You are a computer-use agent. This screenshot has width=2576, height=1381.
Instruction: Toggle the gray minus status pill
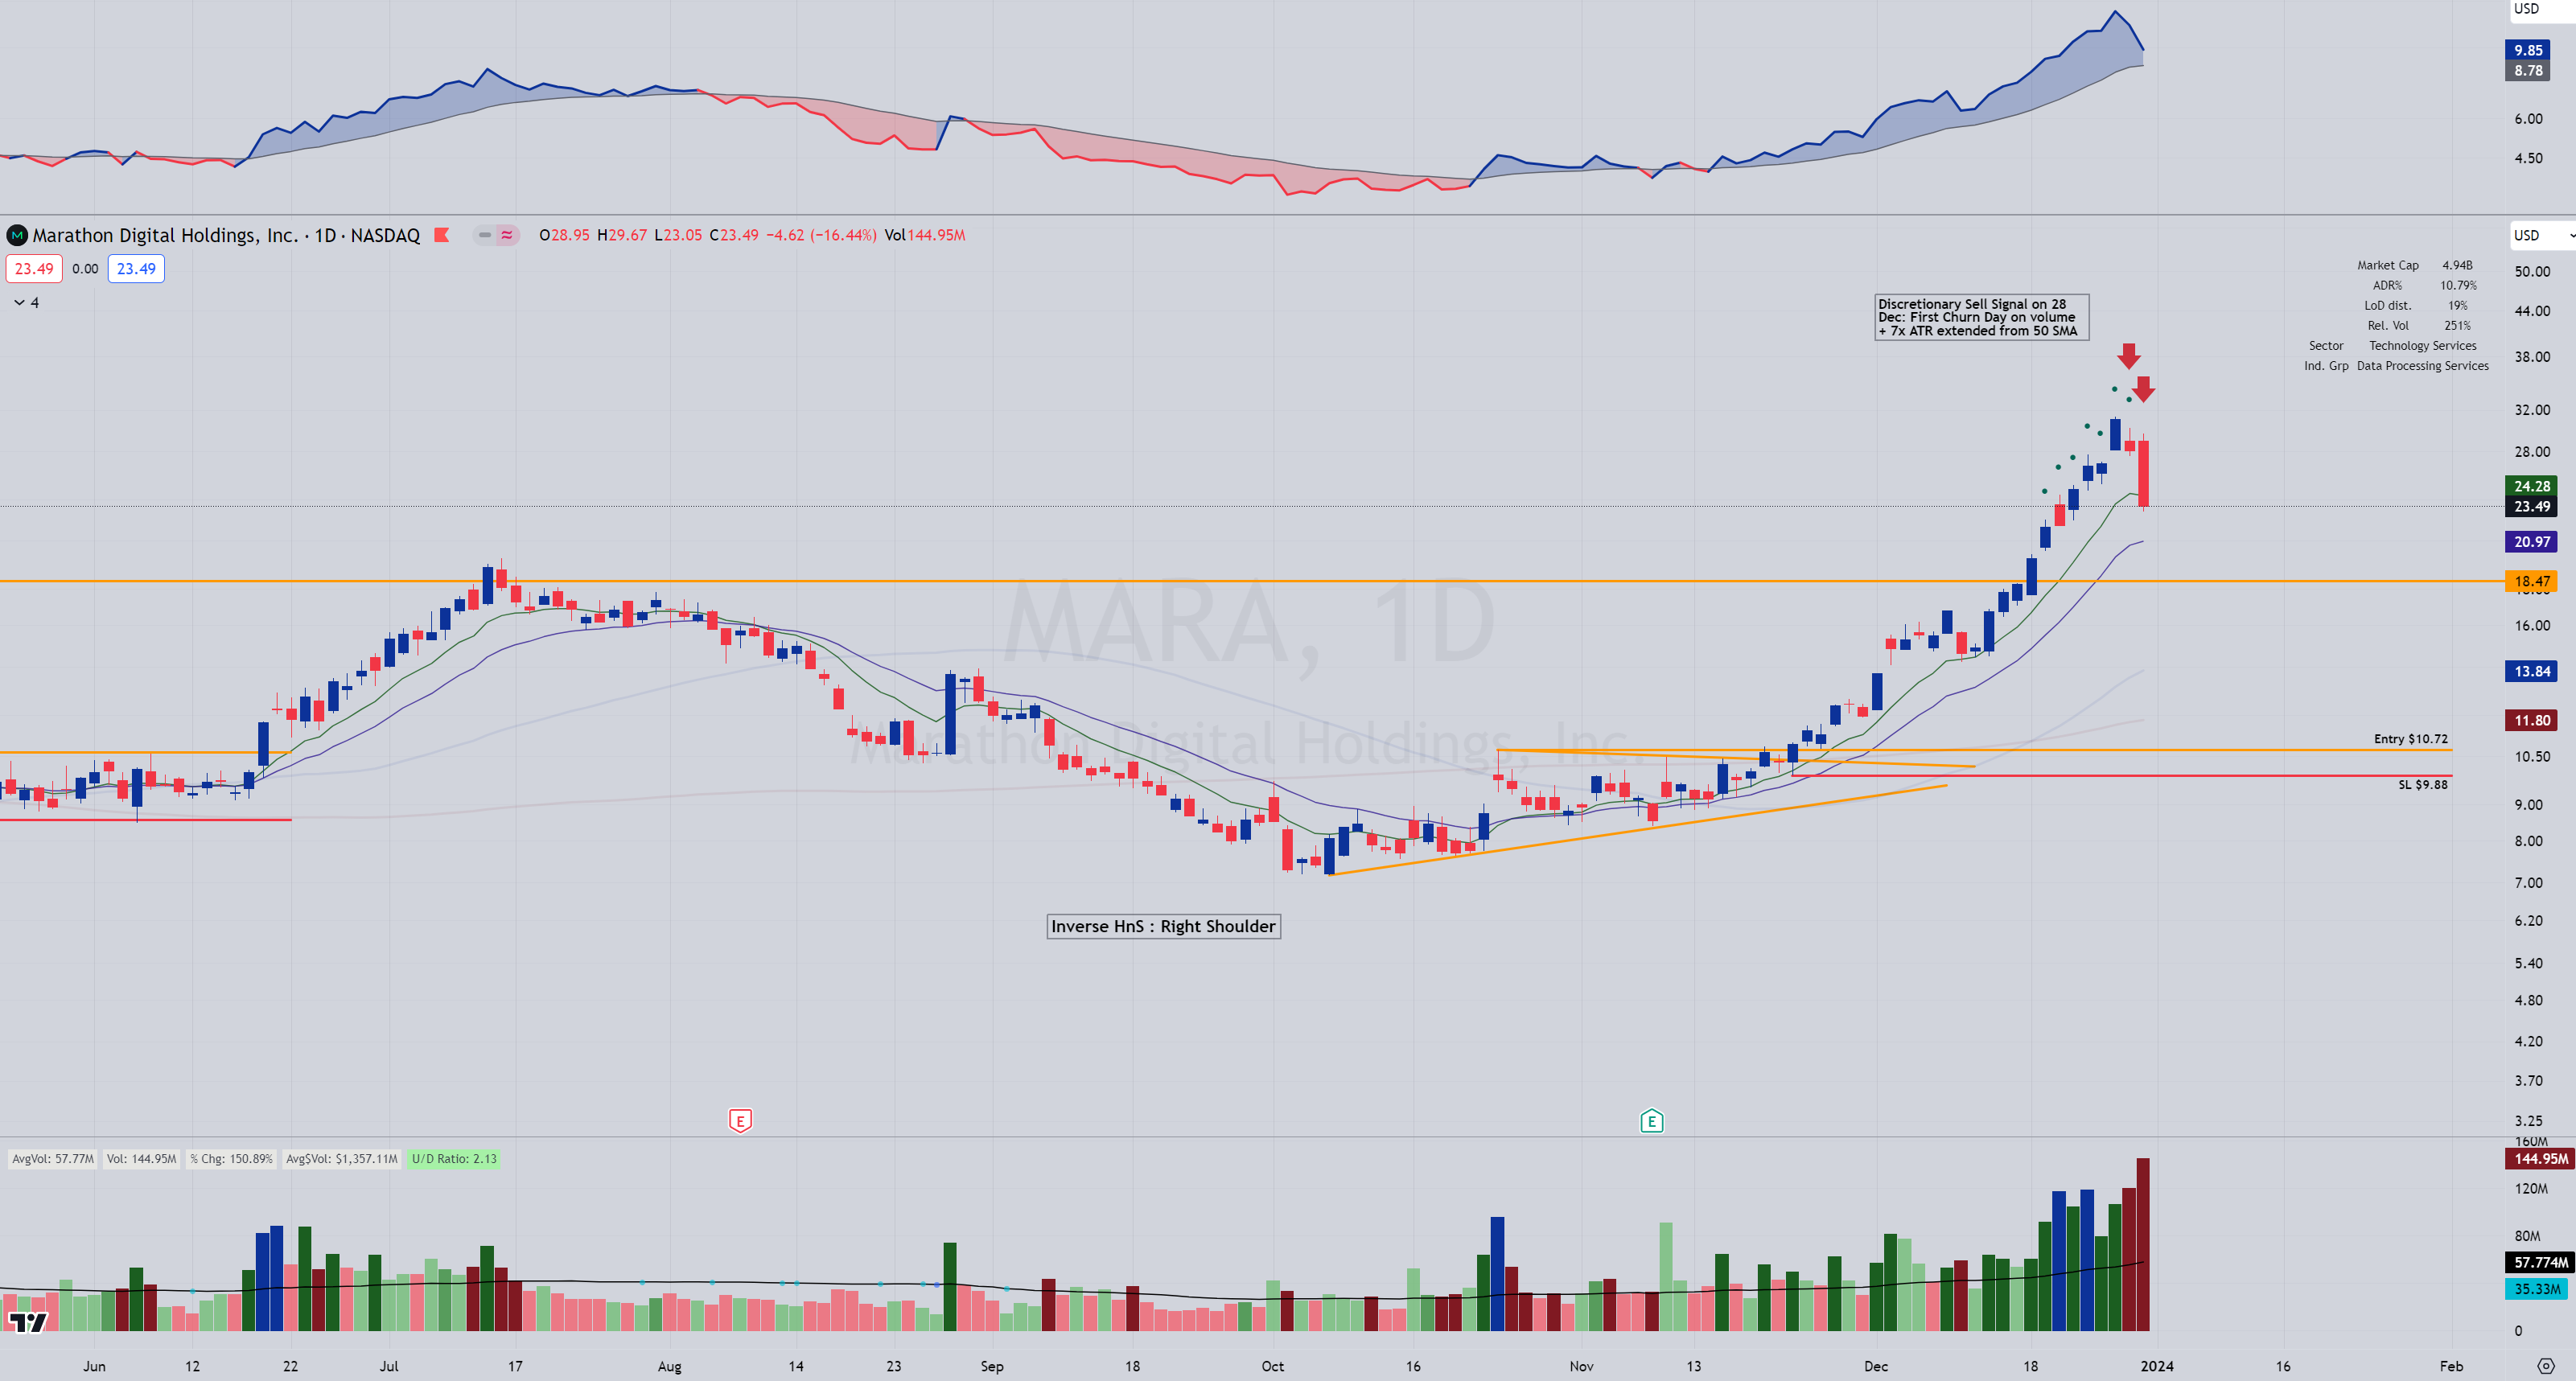pyautogui.click(x=485, y=235)
